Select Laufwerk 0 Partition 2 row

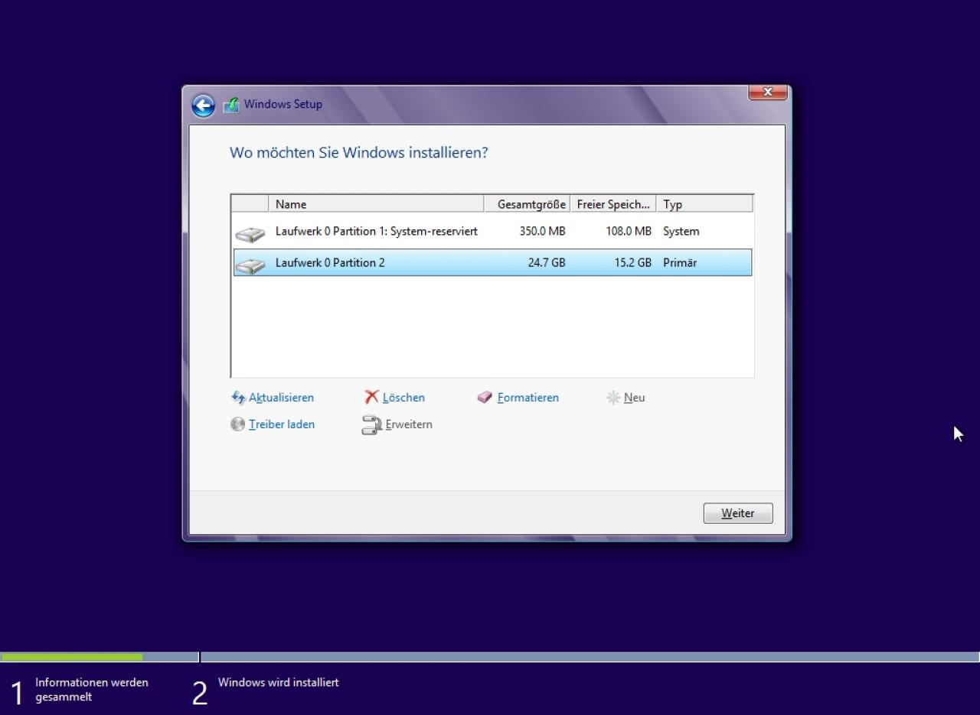[x=492, y=262]
